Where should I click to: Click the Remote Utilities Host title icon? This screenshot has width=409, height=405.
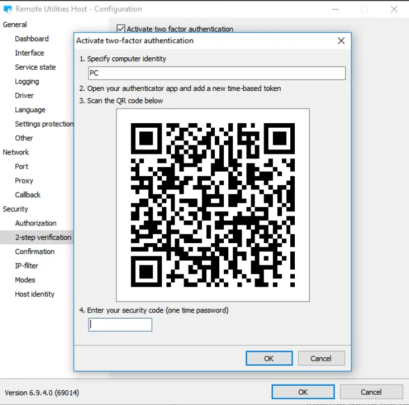[x=8, y=9]
